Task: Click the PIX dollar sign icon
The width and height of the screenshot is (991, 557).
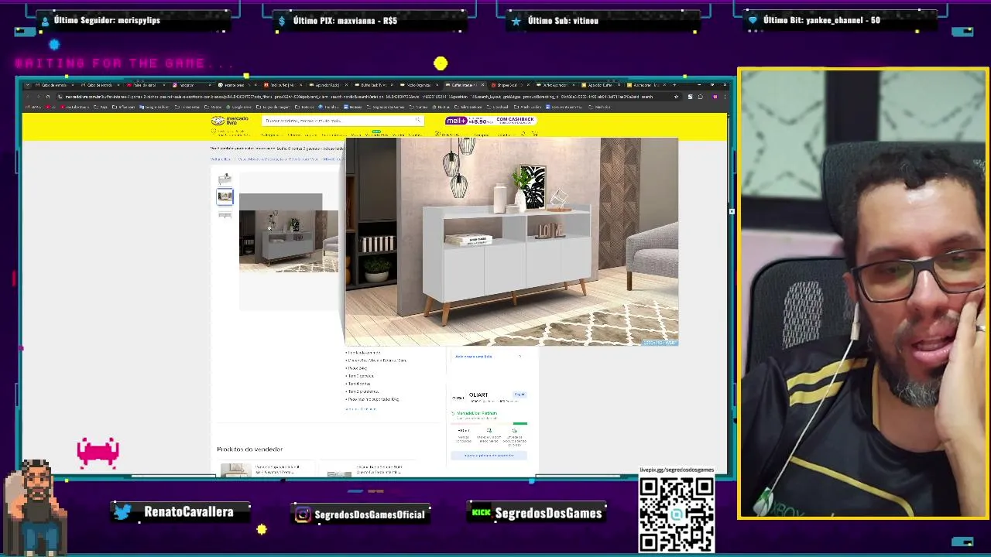Action: [x=282, y=21]
